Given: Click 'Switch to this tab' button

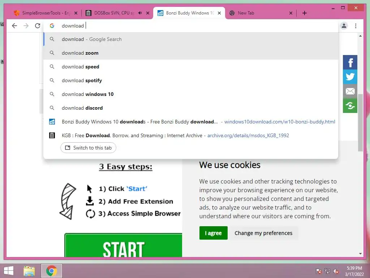Looking at the screenshot, I should [88, 148].
